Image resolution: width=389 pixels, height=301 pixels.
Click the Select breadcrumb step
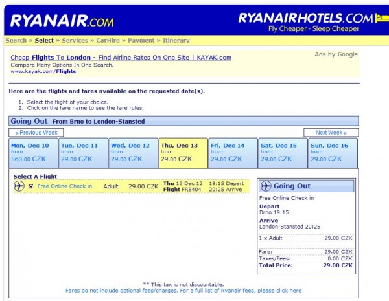click(44, 40)
